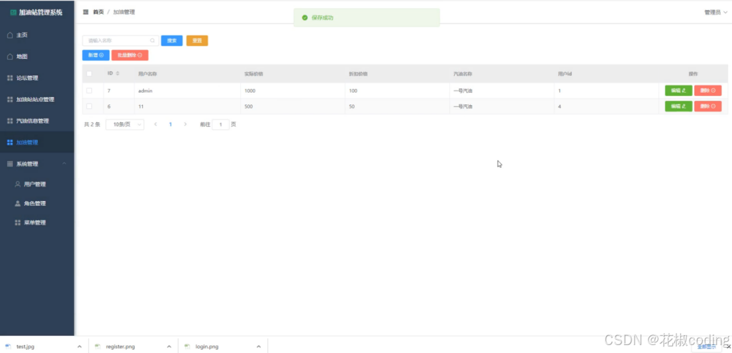Open 加油站站点管理 via its grid icon
The image size is (732, 353).
(x=10, y=99)
